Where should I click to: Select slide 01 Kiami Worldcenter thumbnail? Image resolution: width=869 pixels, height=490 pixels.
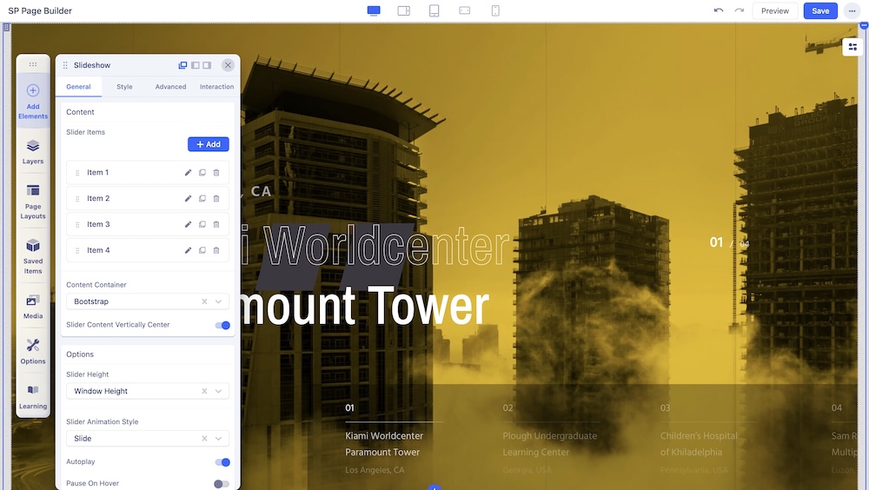(x=394, y=440)
